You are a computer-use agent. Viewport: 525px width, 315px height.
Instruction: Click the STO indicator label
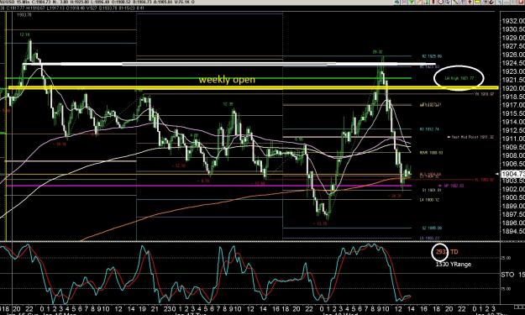click(507, 275)
